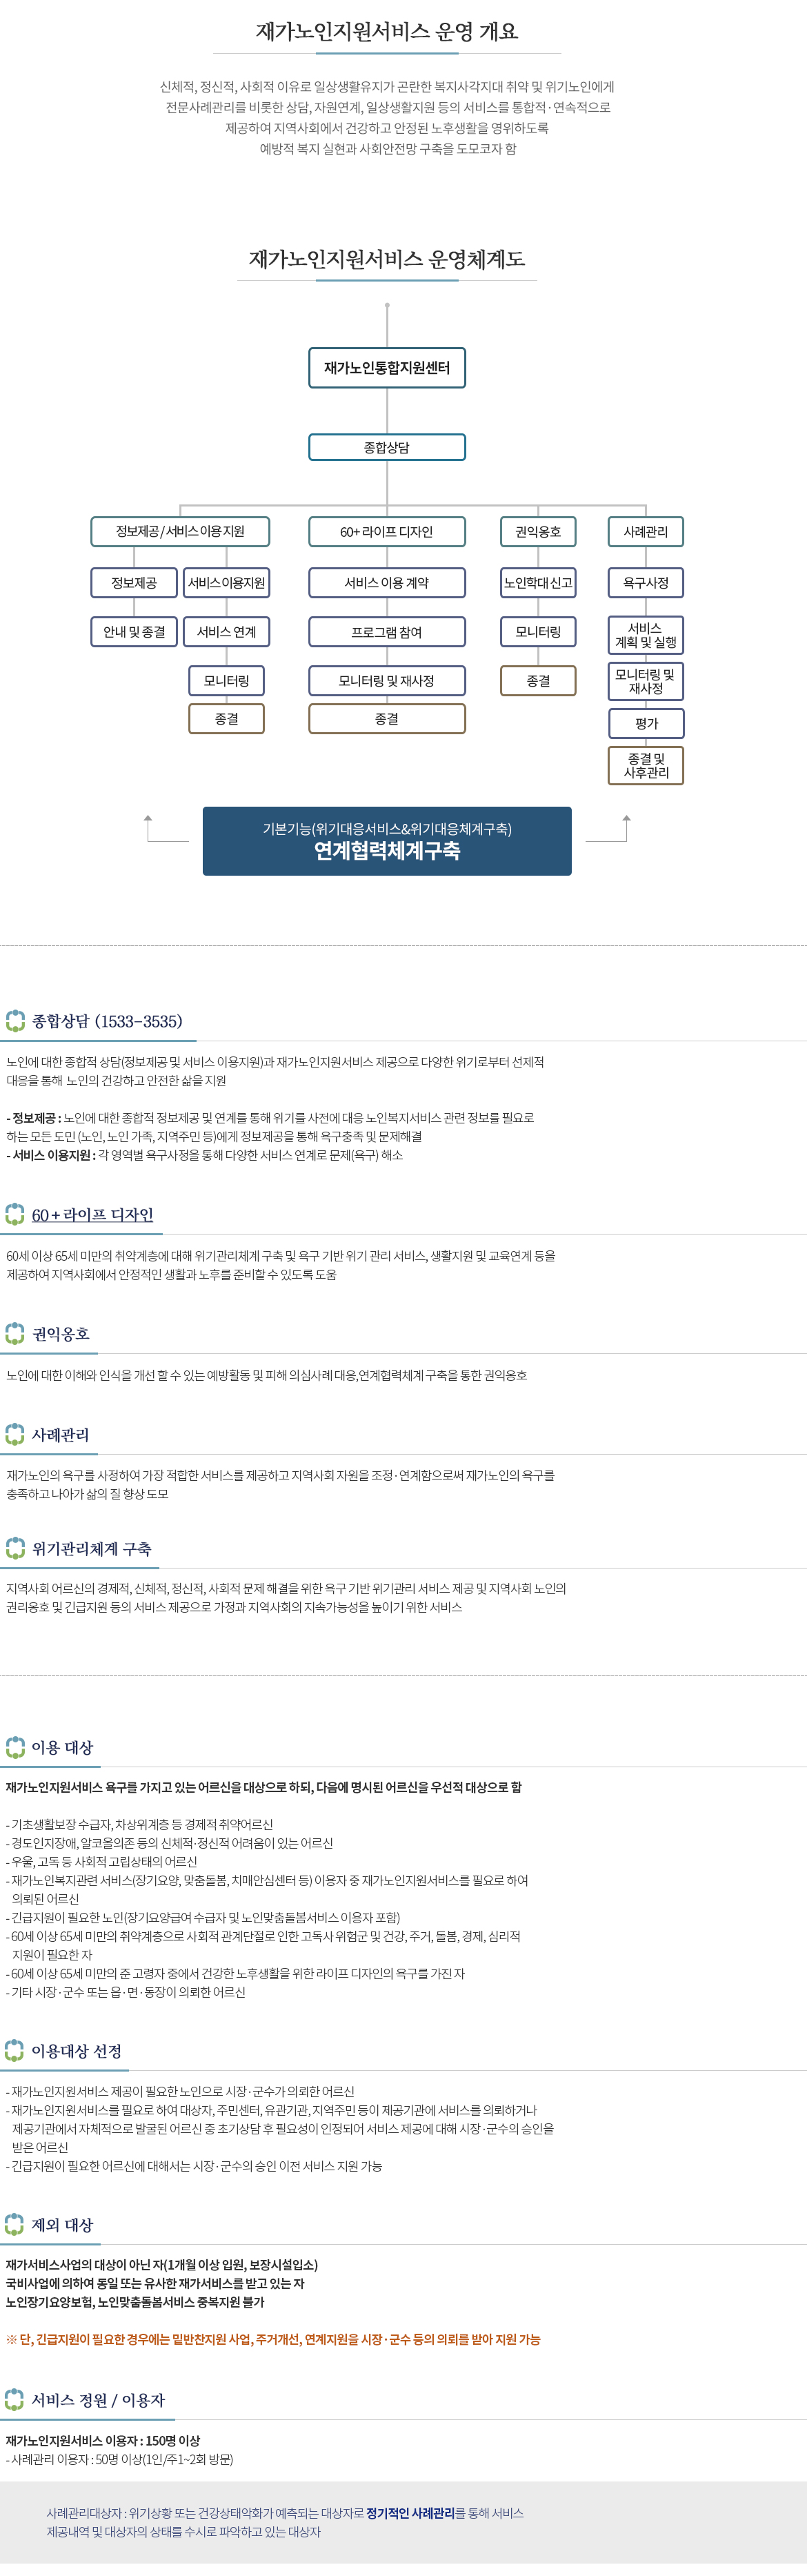The height and width of the screenshot is (2576, 807).
Task: Click the icon beside 위기관리체계 구축 heading
Action: (x=15, y=1548)
